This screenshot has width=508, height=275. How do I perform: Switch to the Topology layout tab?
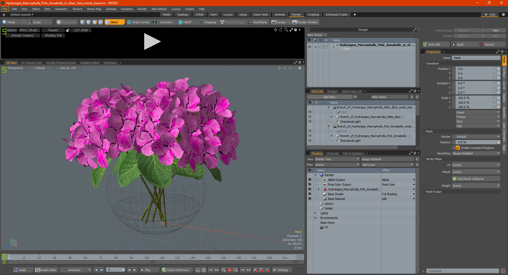(183, 15)
